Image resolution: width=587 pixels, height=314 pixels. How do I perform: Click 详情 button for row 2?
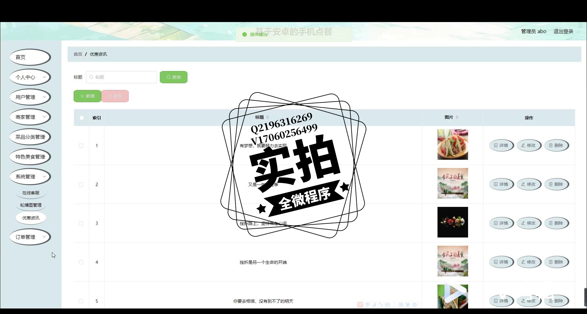click(x=501, y=185)
